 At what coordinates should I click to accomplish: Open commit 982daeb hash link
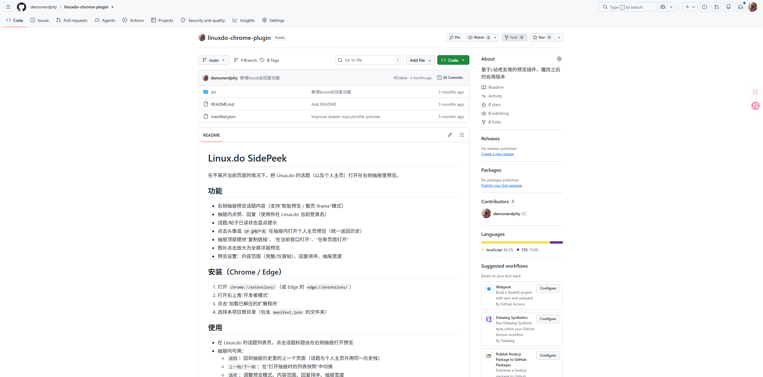pyautogui.click(x=400, y=78)
